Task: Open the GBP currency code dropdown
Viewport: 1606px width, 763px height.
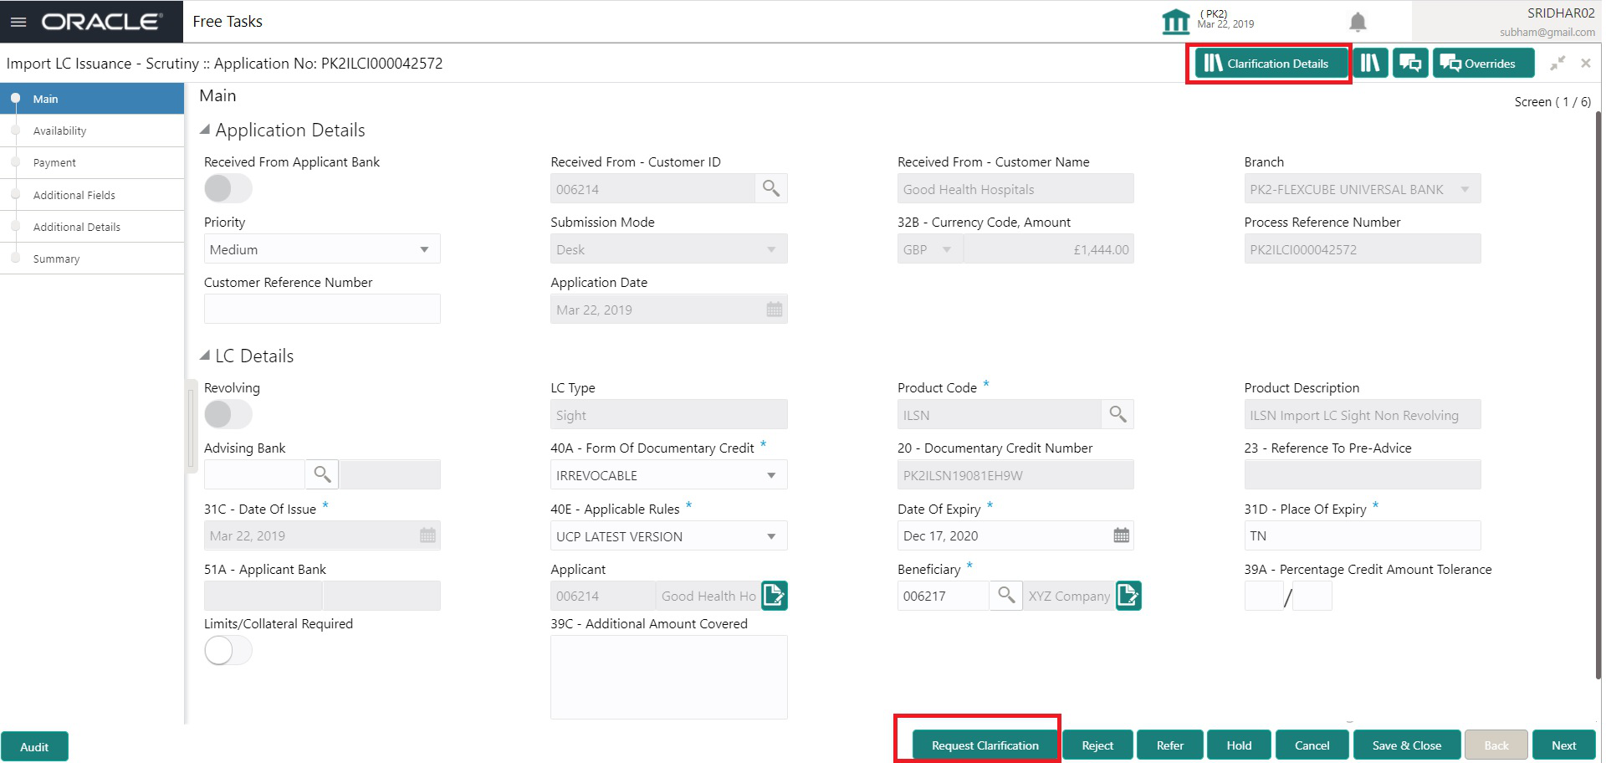Action: tap(929, 249)
